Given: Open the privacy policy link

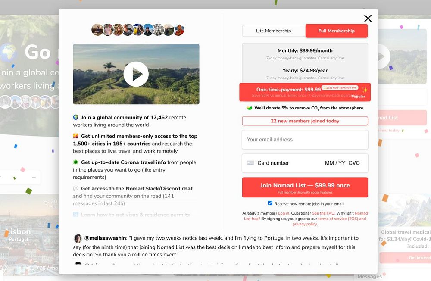Looking at the screenshot, I should click(305, 224).
